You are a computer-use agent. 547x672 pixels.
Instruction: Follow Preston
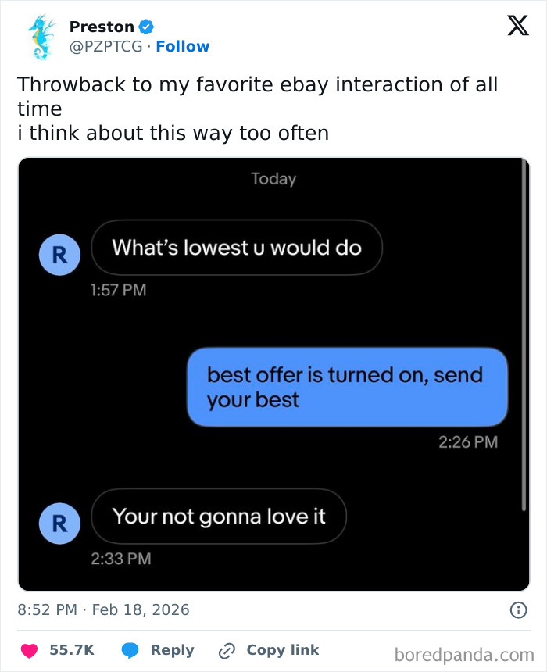(x=183, y=46)
